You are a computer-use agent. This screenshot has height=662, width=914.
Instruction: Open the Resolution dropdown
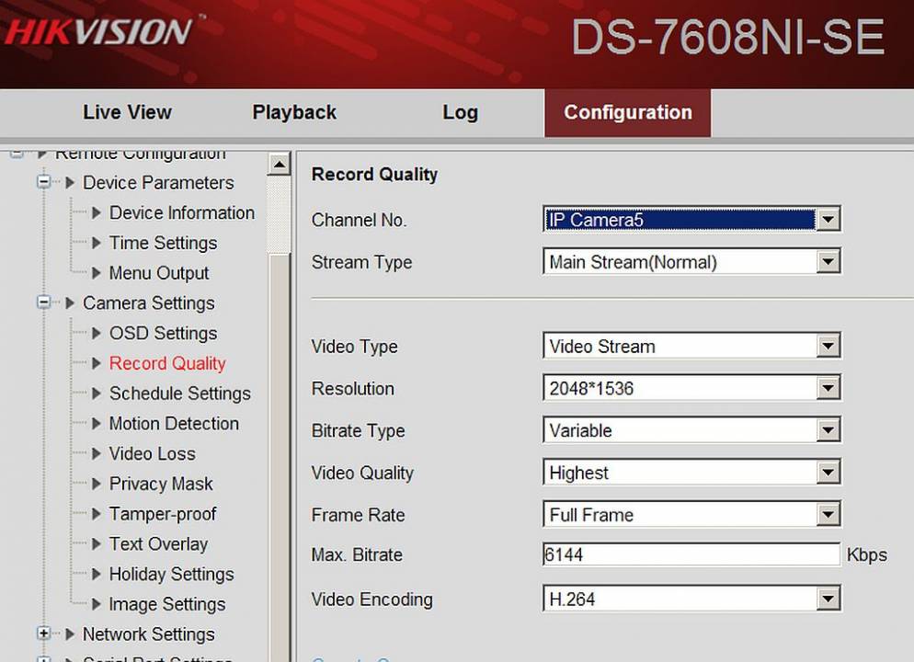[691, 388]
